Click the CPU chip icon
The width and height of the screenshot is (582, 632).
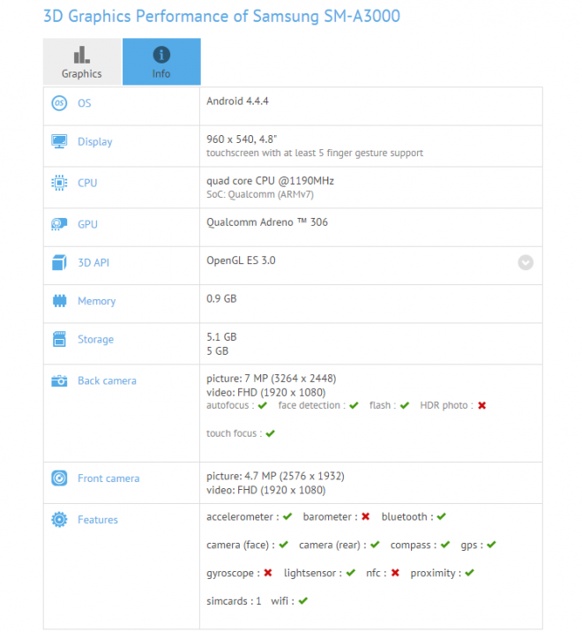59,183
